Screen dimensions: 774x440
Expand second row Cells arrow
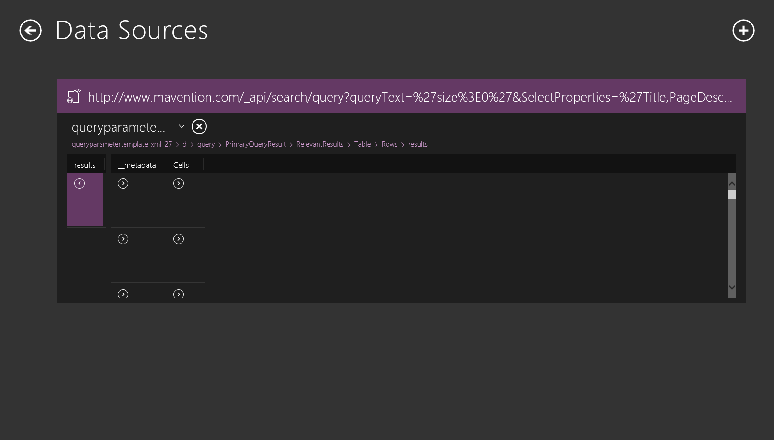179,239
